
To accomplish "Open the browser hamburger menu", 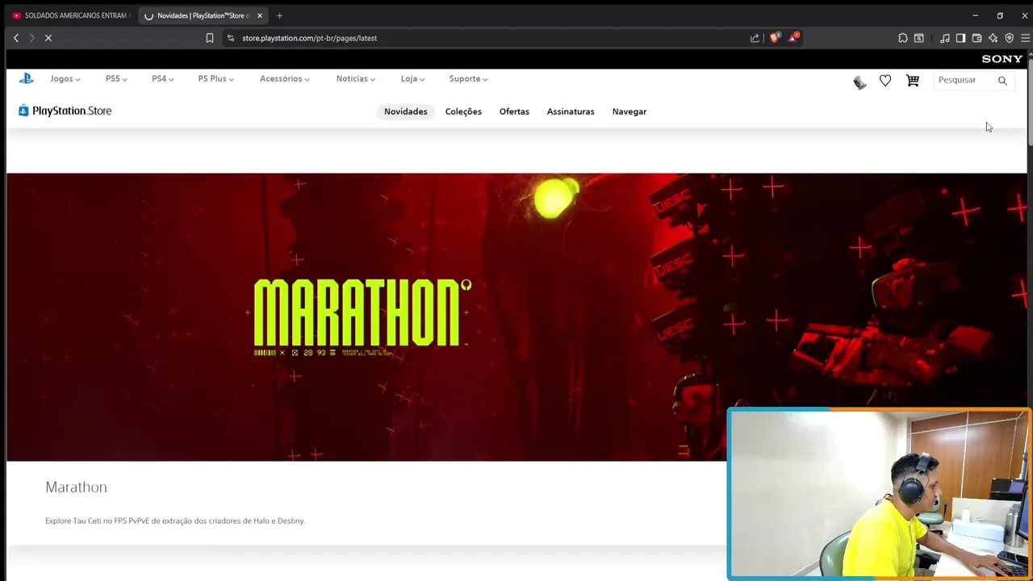I will 1025,38.
